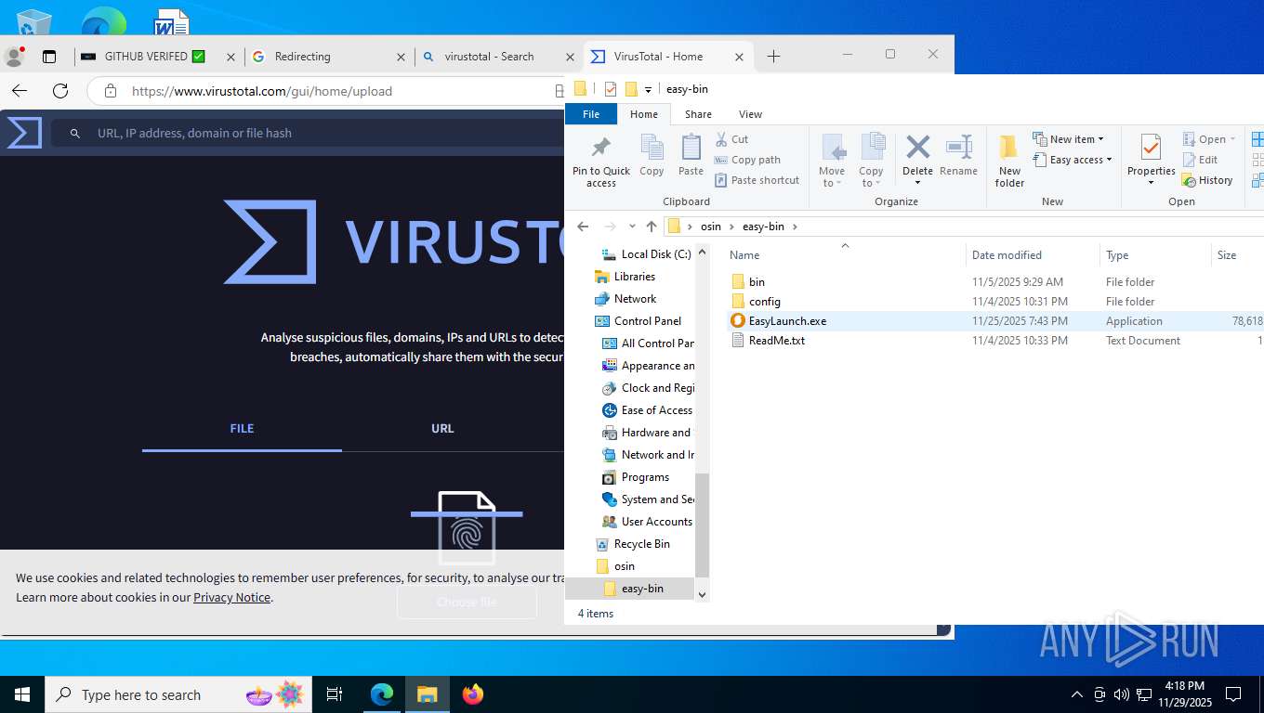This screenshot has height=713, width=1264.
Task: Click navigation pane scroll-down arrow
Action: coord(702,594)
